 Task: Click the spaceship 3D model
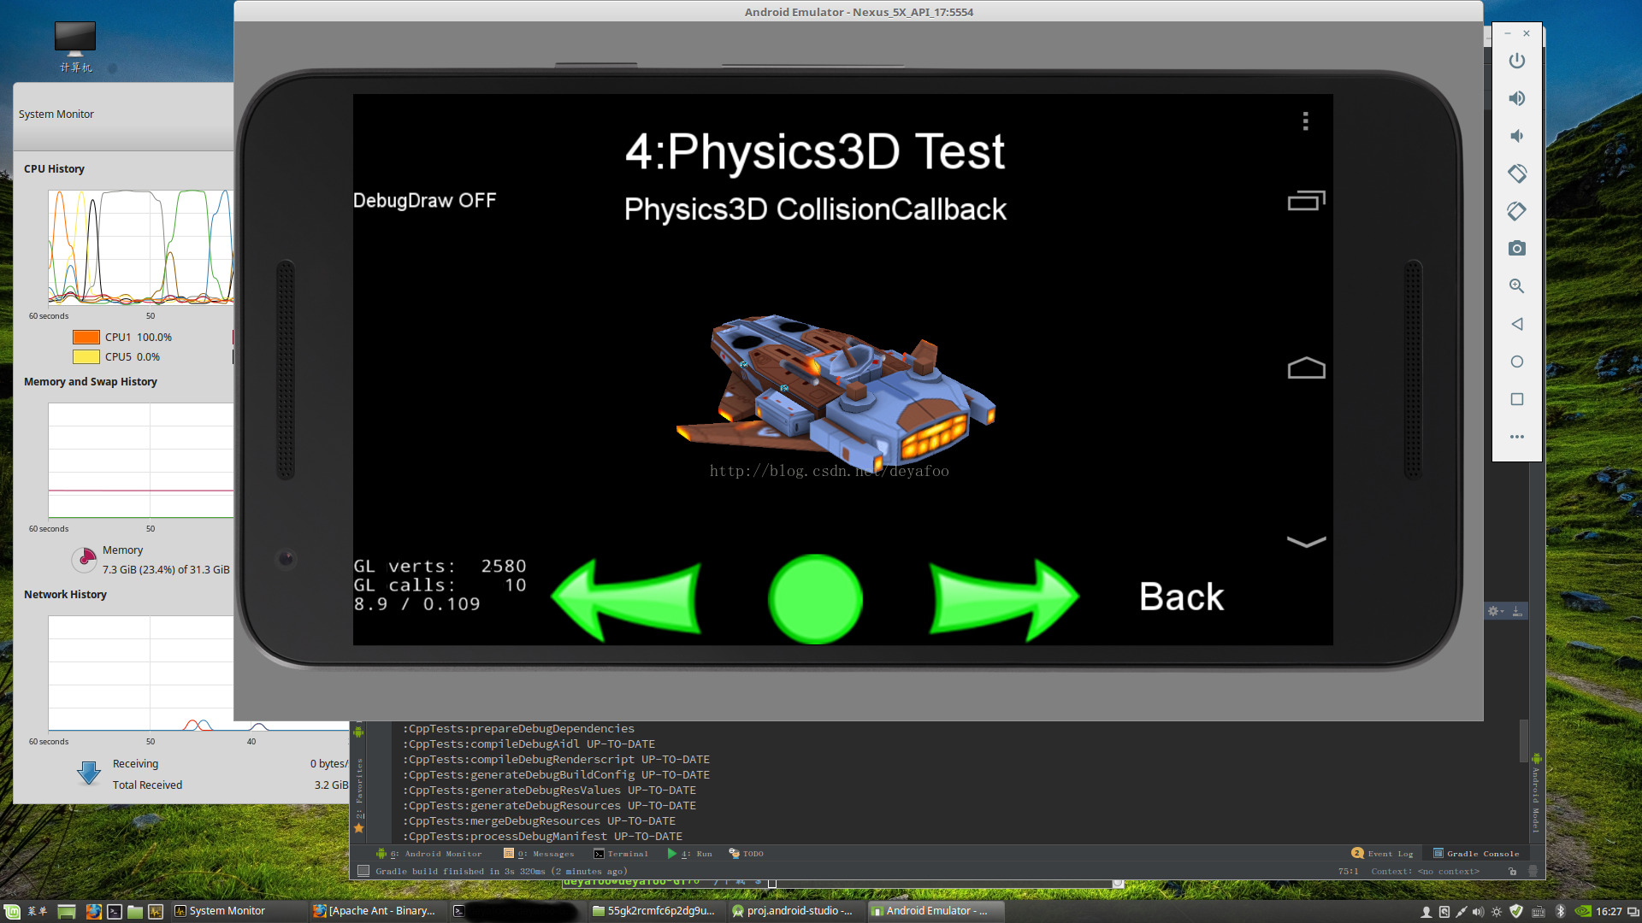click(x=836, y=392)
